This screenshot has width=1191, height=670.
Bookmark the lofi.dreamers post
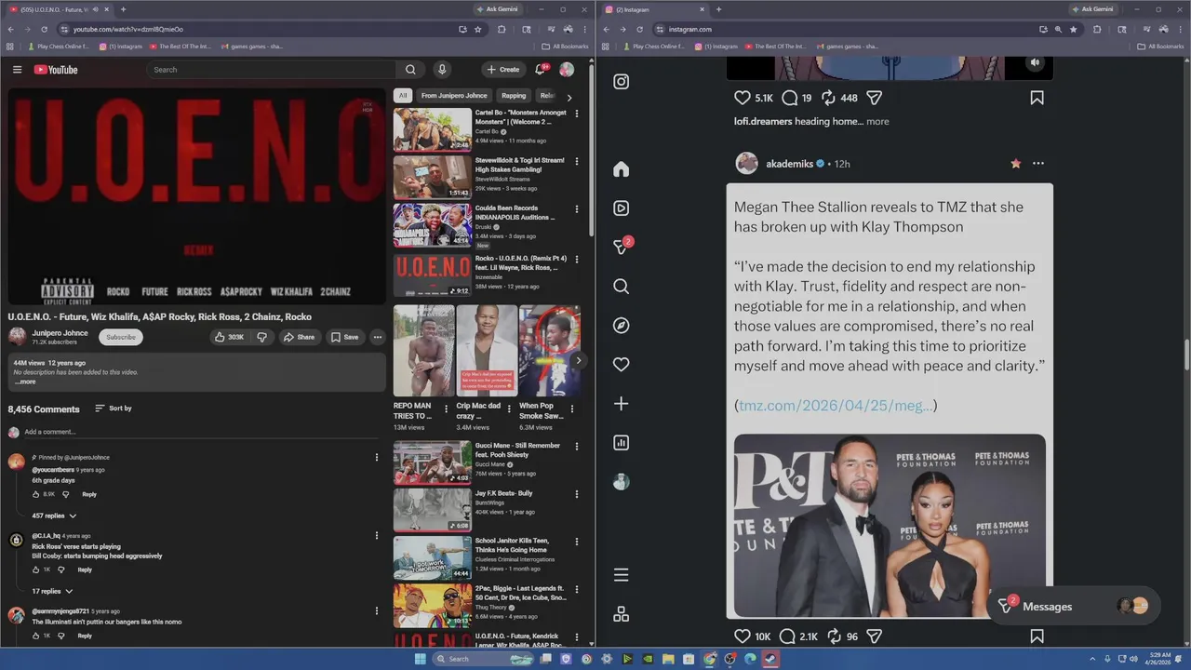coord(1037,98)
